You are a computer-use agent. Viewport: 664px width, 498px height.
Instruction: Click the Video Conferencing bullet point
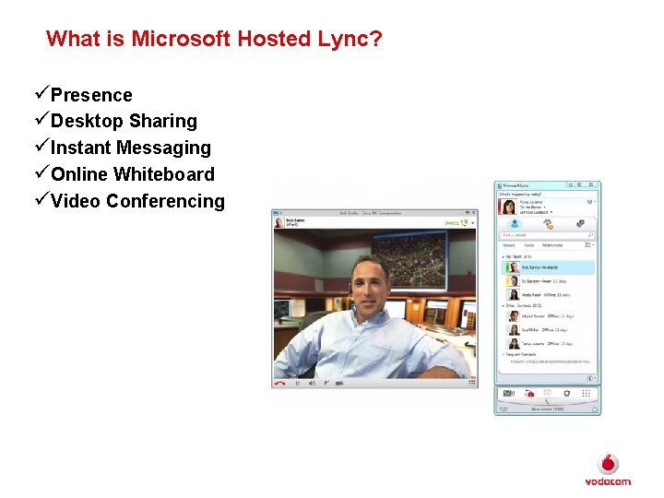point(137,201)
